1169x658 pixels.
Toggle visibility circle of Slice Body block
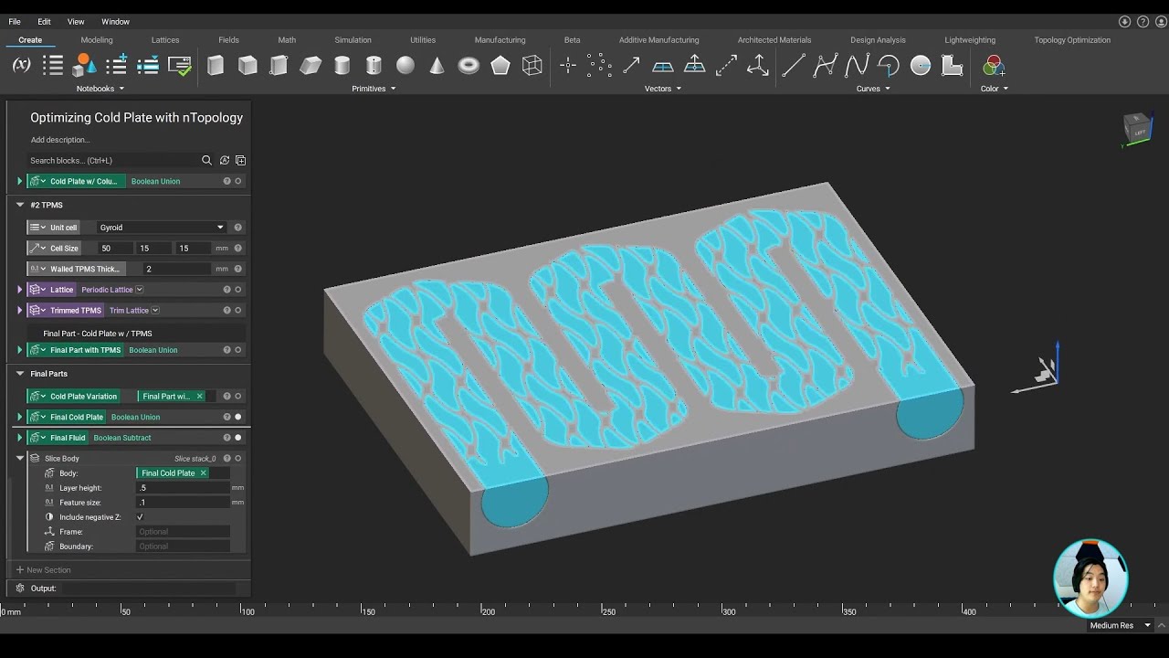click(x=238, y=459)
